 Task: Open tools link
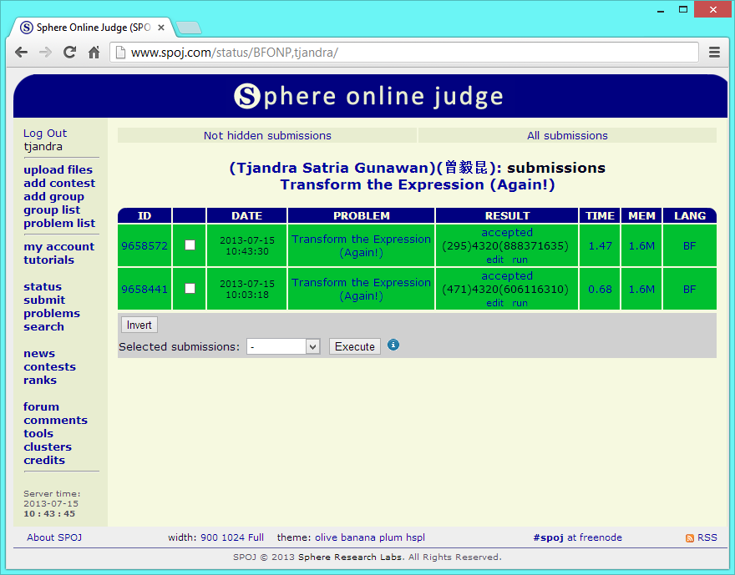tap(38, 434)
